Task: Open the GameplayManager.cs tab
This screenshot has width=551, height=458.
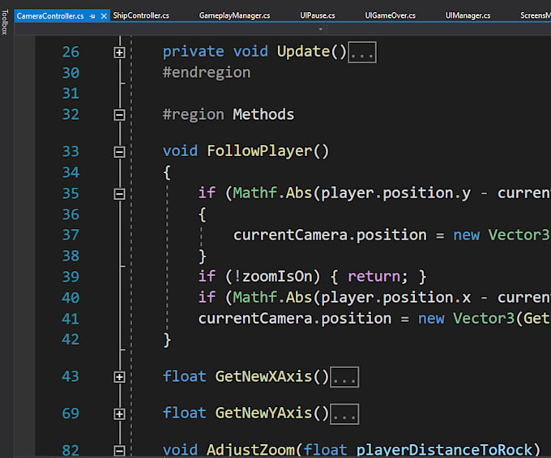Action: point(234,15)
